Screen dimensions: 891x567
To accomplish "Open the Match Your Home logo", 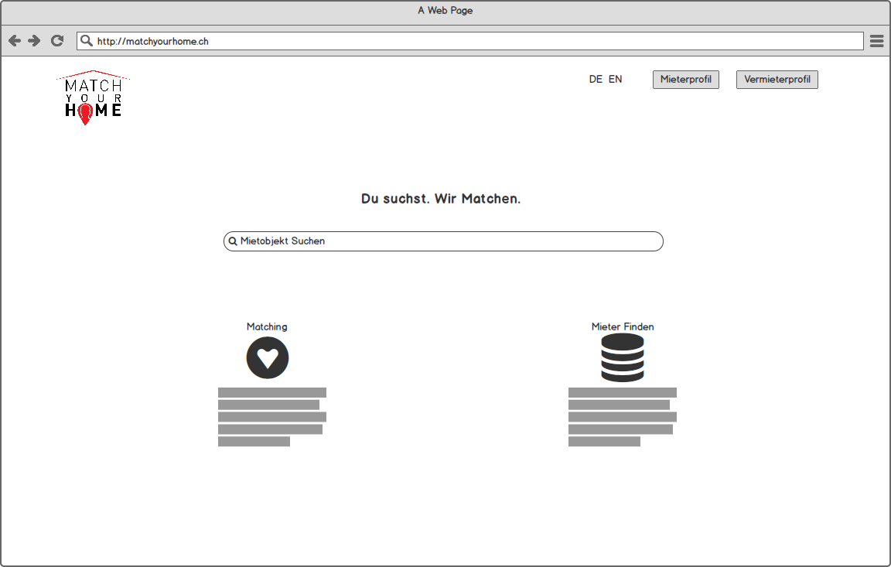I will tap(93, 96).
